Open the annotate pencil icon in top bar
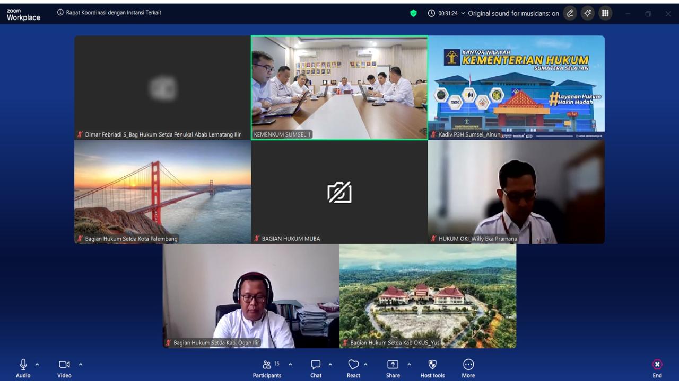679x381 pixels. (x=570, y=13)
